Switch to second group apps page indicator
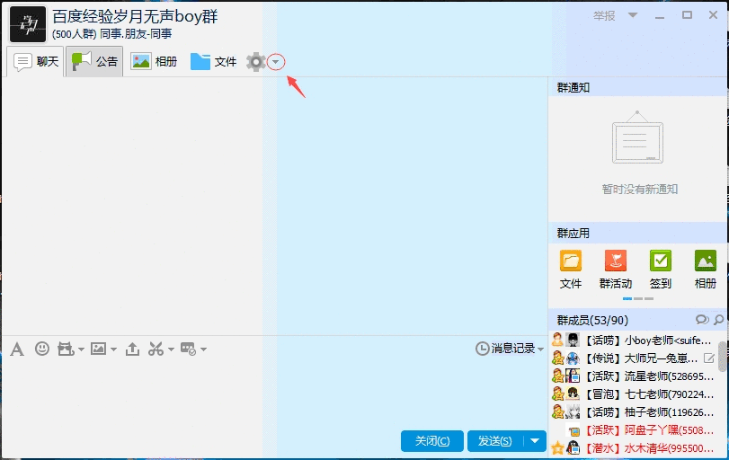 tap(638, 299)
